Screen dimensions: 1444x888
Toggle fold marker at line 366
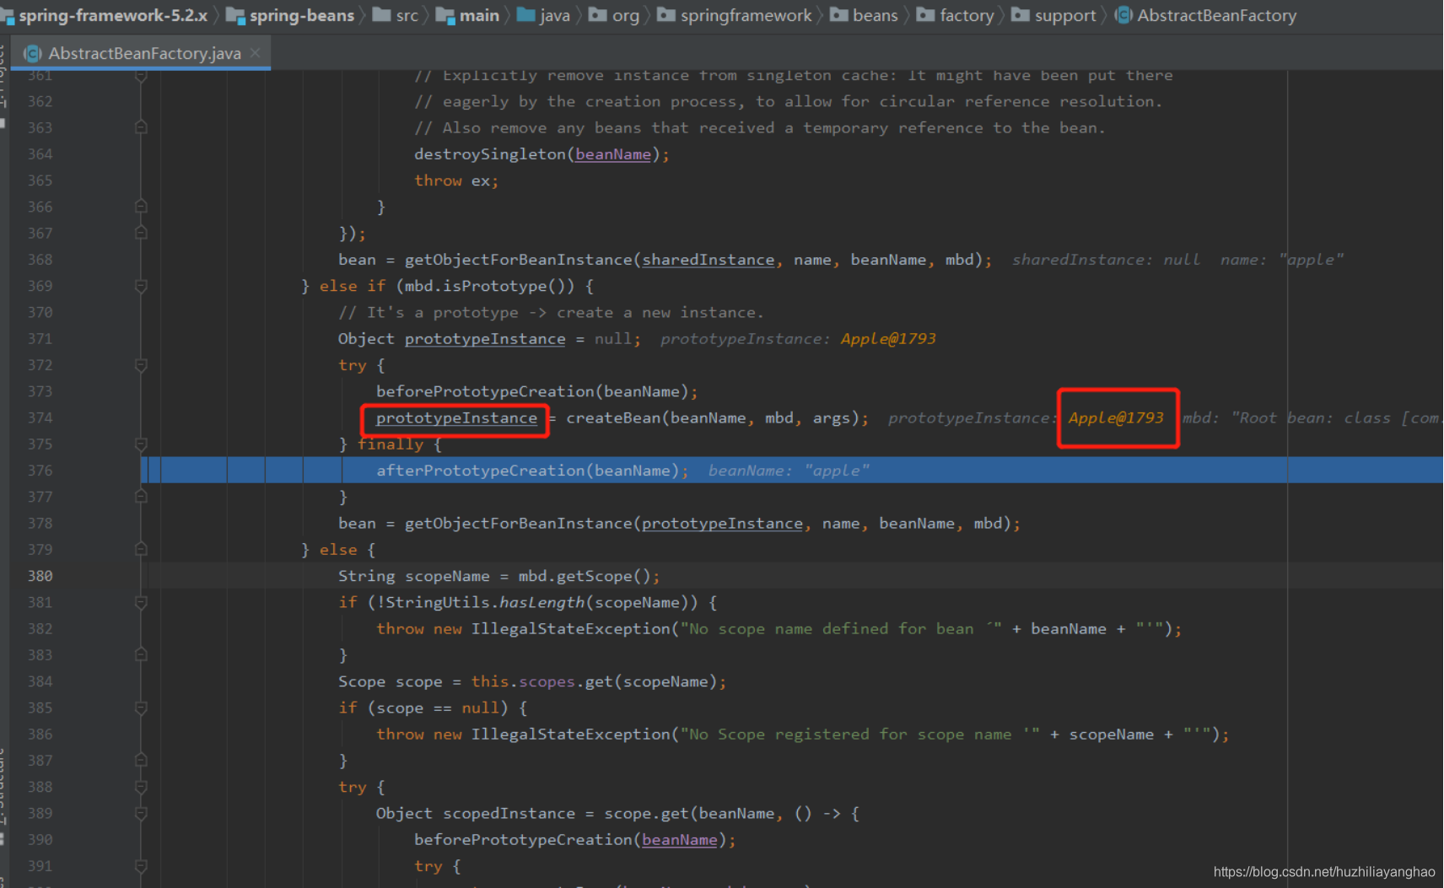coord(141,207)
